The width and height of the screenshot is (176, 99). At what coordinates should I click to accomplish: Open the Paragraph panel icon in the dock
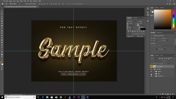coord(148,21)
